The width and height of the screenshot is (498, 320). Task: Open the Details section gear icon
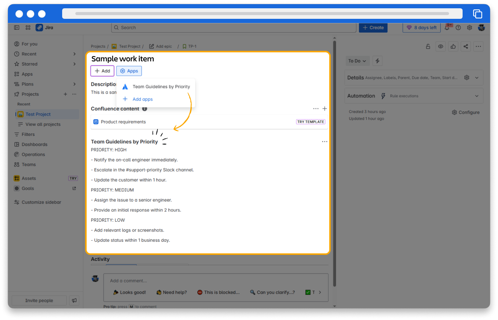[467, 78]
